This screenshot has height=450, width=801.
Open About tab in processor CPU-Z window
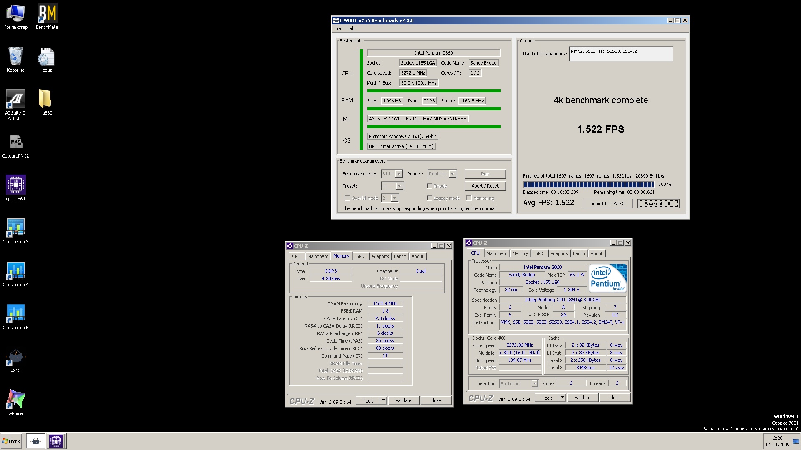pyautogui.click(x=596, y=253)
